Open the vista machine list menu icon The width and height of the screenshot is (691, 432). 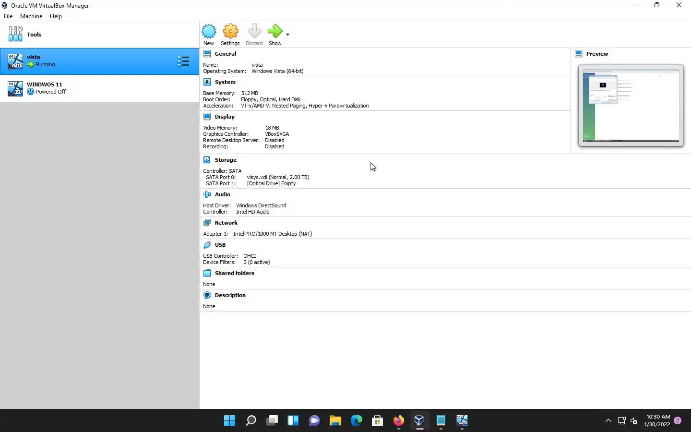pyautogui.click(x=183, y=61)
